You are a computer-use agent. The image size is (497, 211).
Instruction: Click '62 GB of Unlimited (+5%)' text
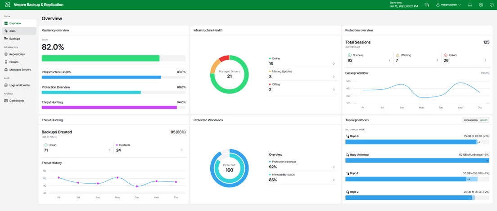pyautogui.click(x=474, y=155)
